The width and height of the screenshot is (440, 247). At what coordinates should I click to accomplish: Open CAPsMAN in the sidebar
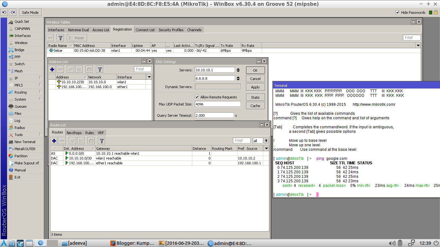click(22, 29)
